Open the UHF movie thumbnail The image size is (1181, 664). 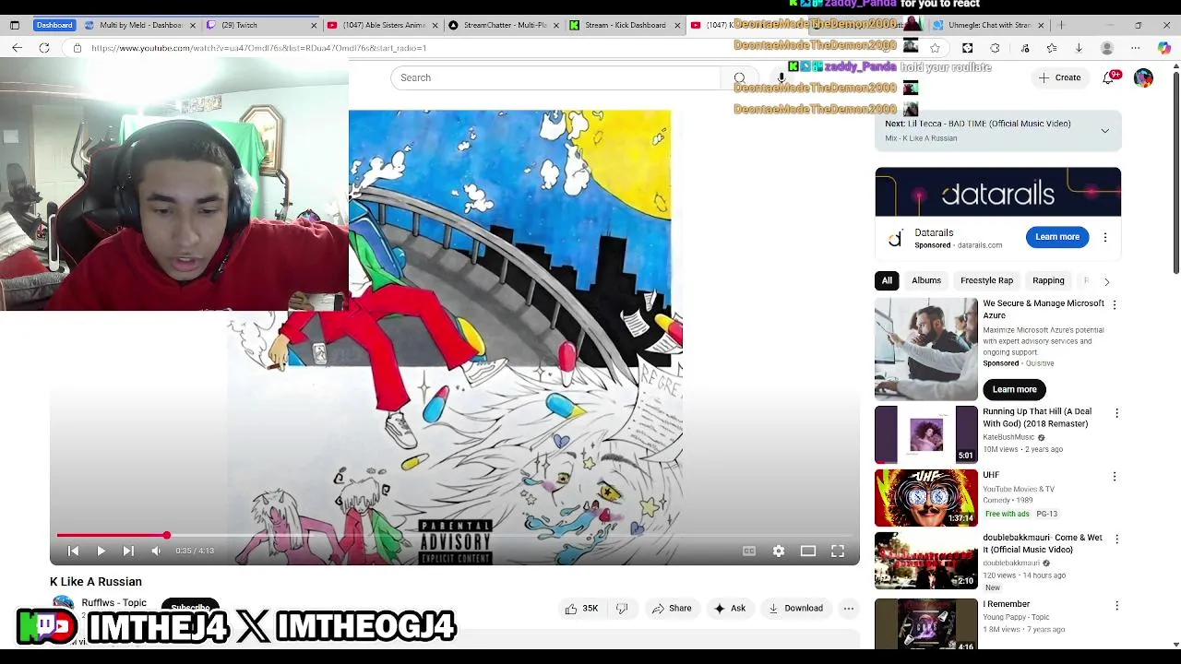coord(926,497)
